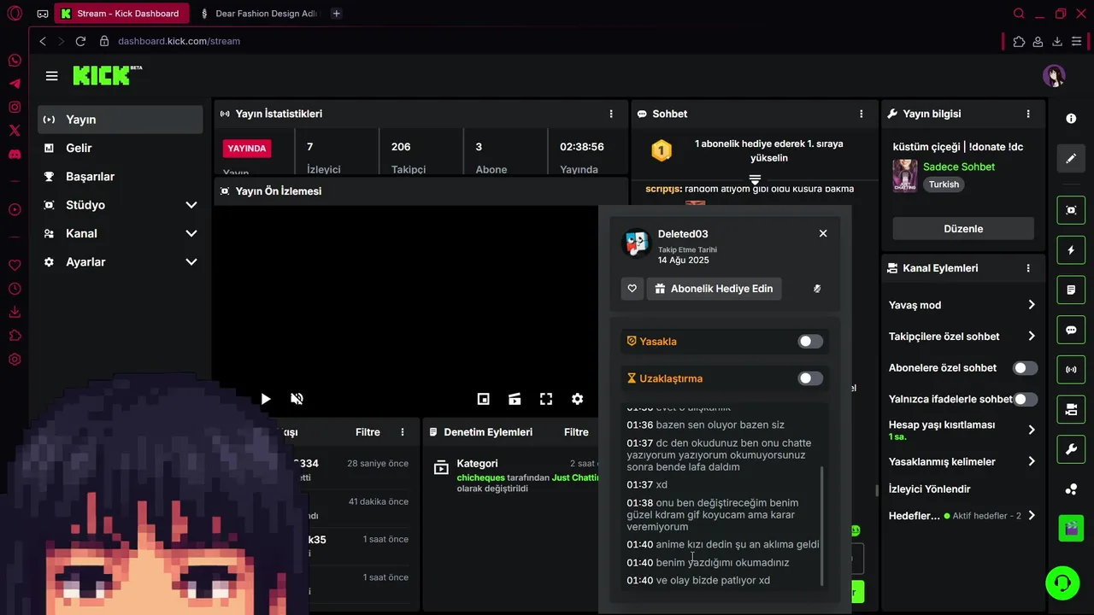Screen dimensions: 1094x615
Task: Click the info icon in right toolbar
Action: (1071, 119)
